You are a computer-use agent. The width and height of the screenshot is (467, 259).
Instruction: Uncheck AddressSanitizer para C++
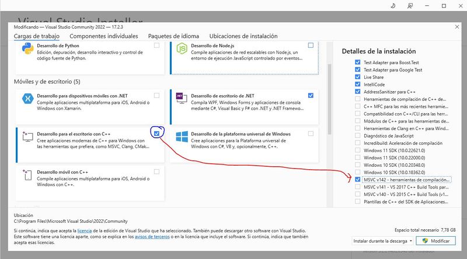coord(358,92)
